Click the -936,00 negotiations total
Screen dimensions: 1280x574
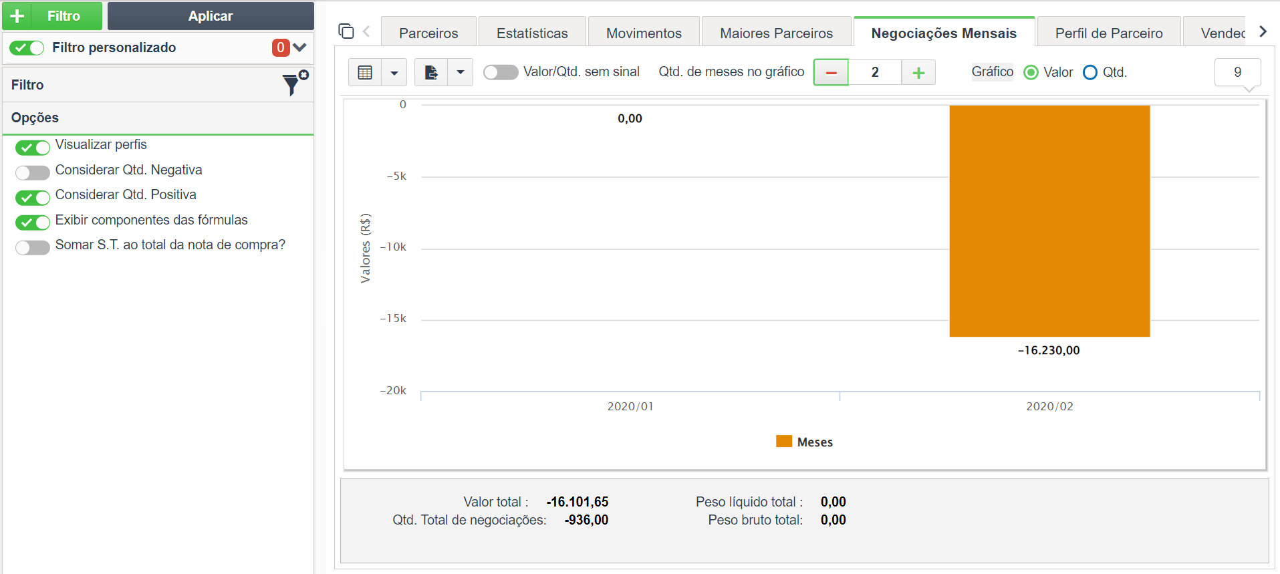tap(586, 520)
